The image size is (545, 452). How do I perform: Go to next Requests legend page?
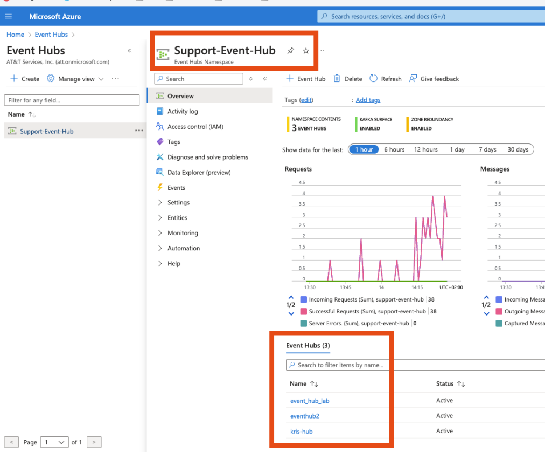point(291,314)
